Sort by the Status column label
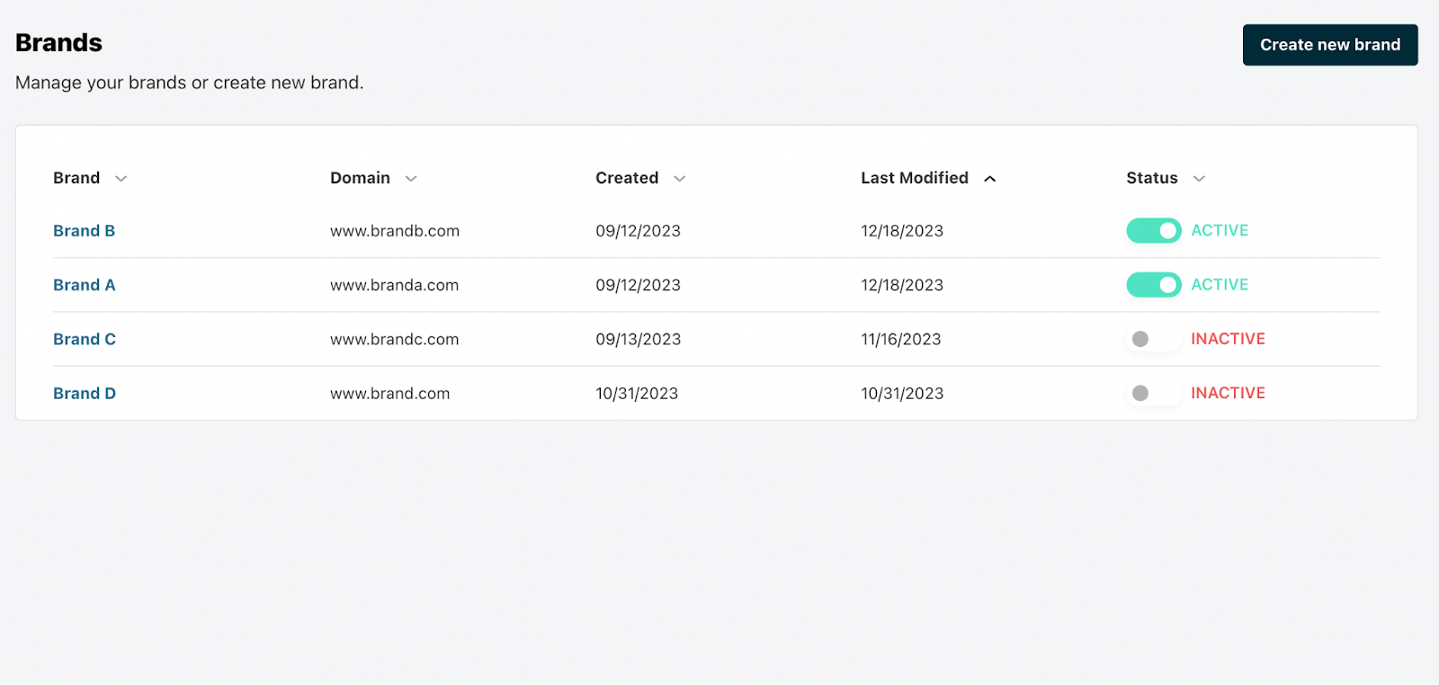The height and width of the screenshot is (685, 1439). [1151, 178]
